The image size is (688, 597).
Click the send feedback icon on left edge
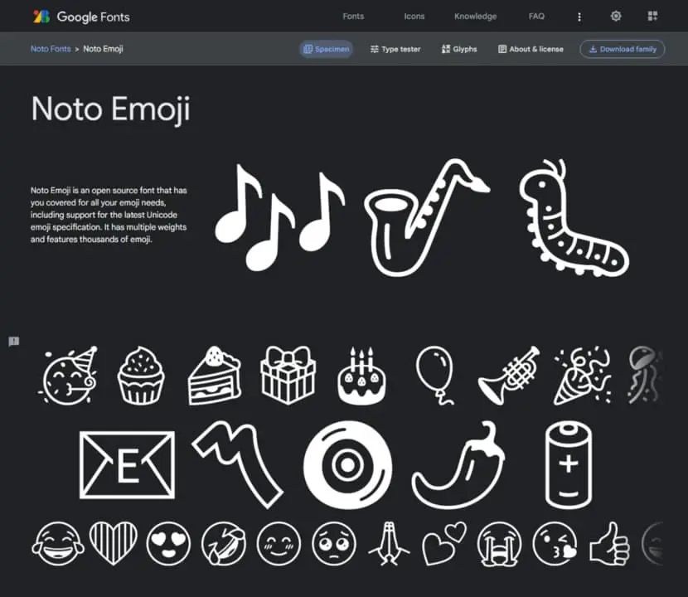[x=13, y=341]
